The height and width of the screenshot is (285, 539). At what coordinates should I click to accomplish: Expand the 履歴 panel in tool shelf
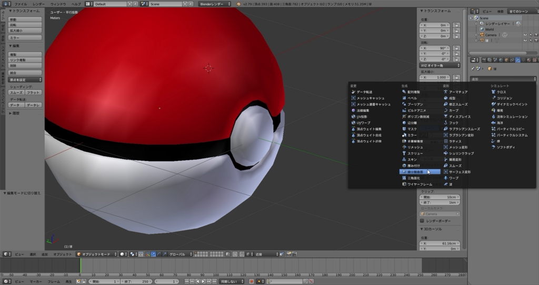16,113
